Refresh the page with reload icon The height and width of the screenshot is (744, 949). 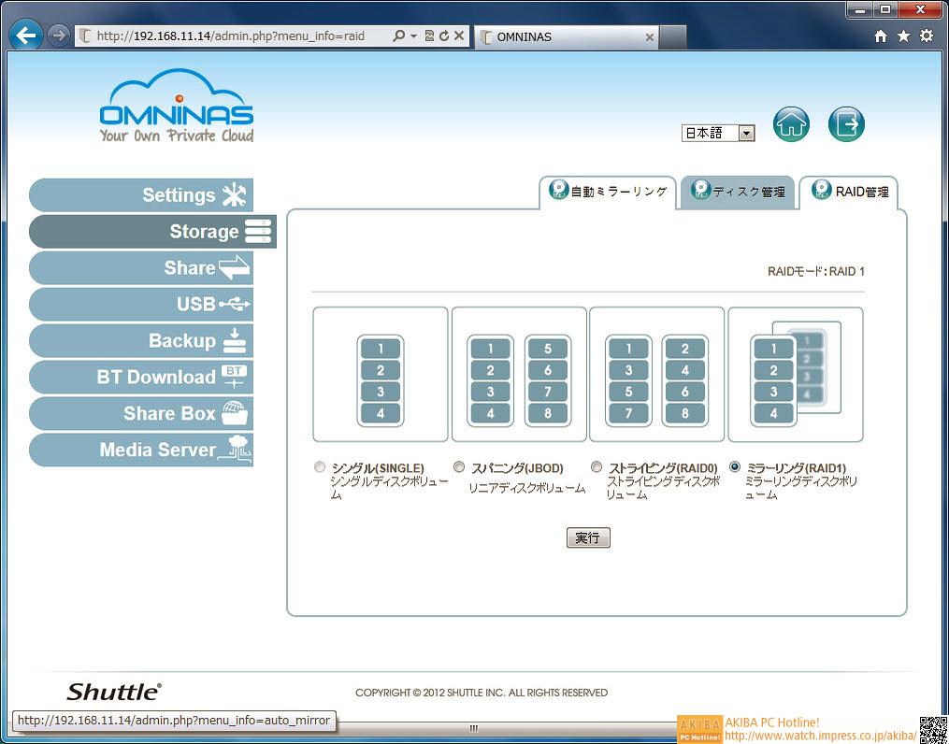tap(443, 36)
